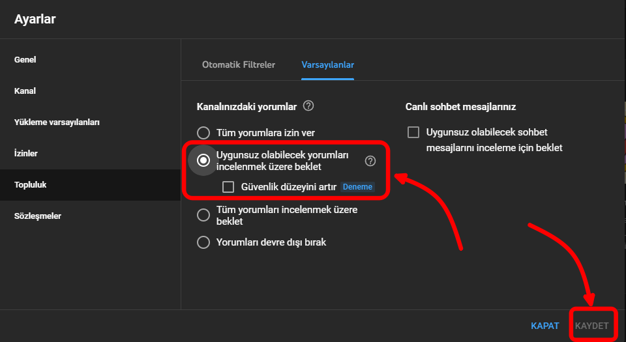The height and width of the screenshot is (342, 626).
Task: Open Yükleme varsayılanları in sidebar
Action: click(57, 122)
